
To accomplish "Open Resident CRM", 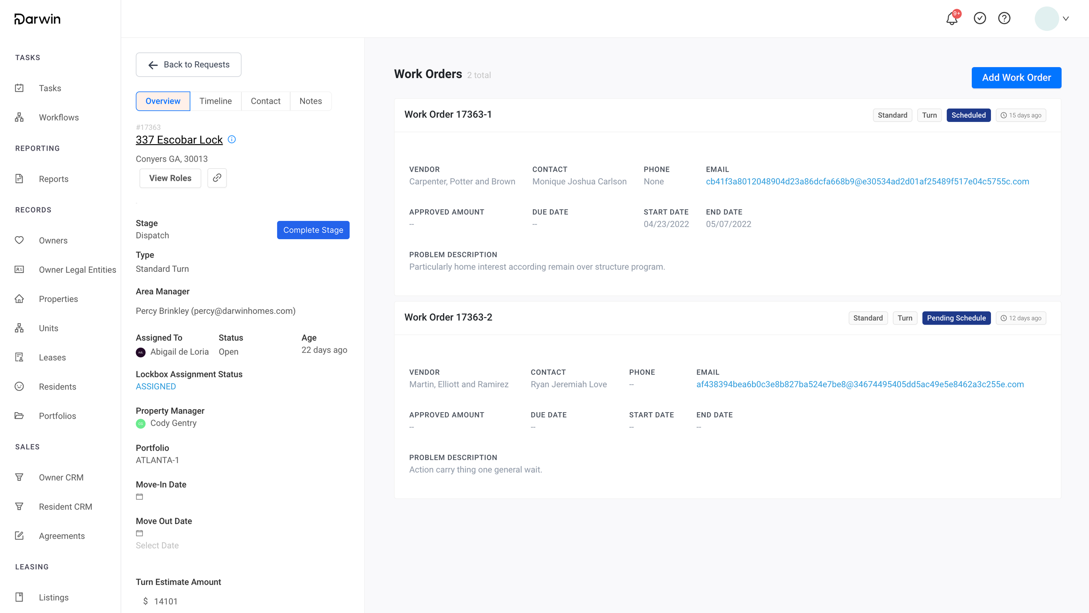I will pos(65,506).
